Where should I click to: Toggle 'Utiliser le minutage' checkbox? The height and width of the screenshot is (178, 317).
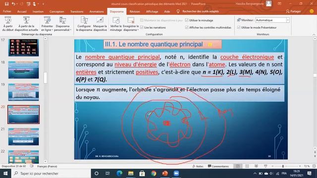click(187, 20)
